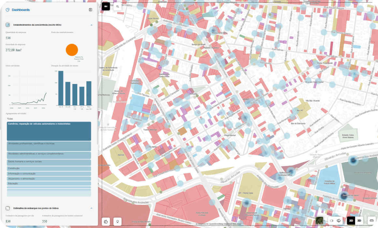Select the 2D map view
378x228 pixels.
pos(351,221)
